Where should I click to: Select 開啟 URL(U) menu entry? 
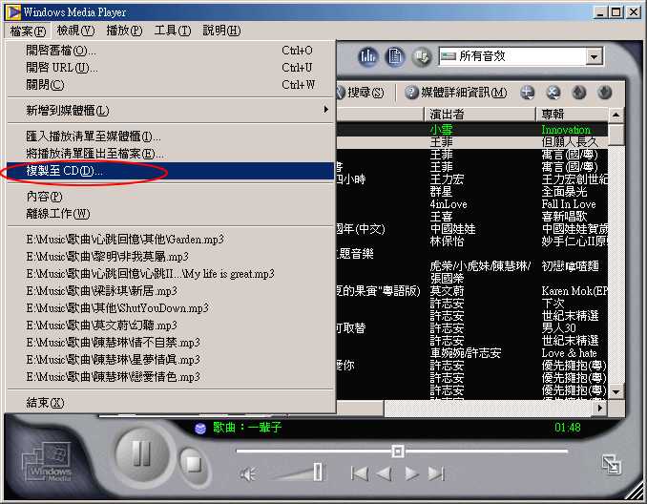[x=171, y=68]
